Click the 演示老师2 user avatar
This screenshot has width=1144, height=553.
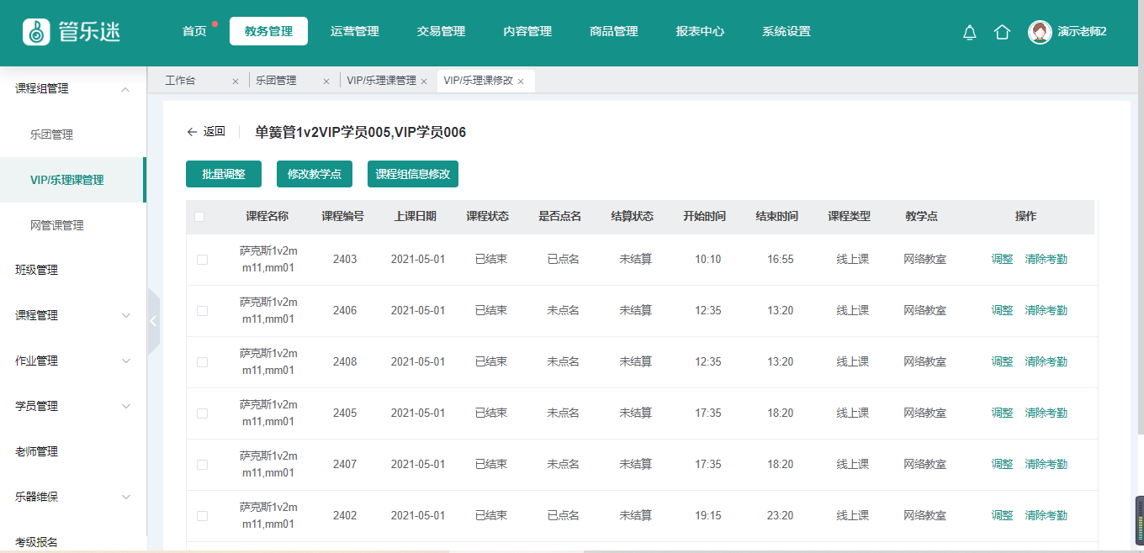(x=1040, y=32)
